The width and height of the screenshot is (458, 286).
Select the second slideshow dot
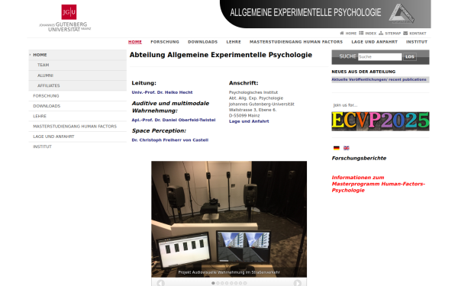tap(218, 283)
